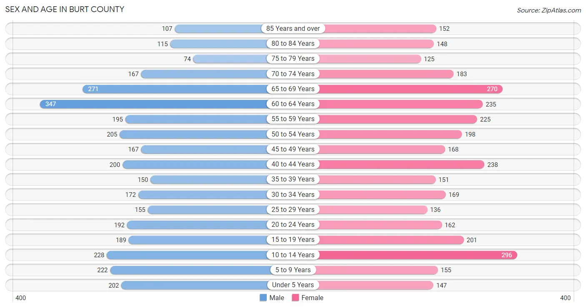Click the 85 Years and over label
This screenshot has width=586, height=308.
(x=293, y=29)
